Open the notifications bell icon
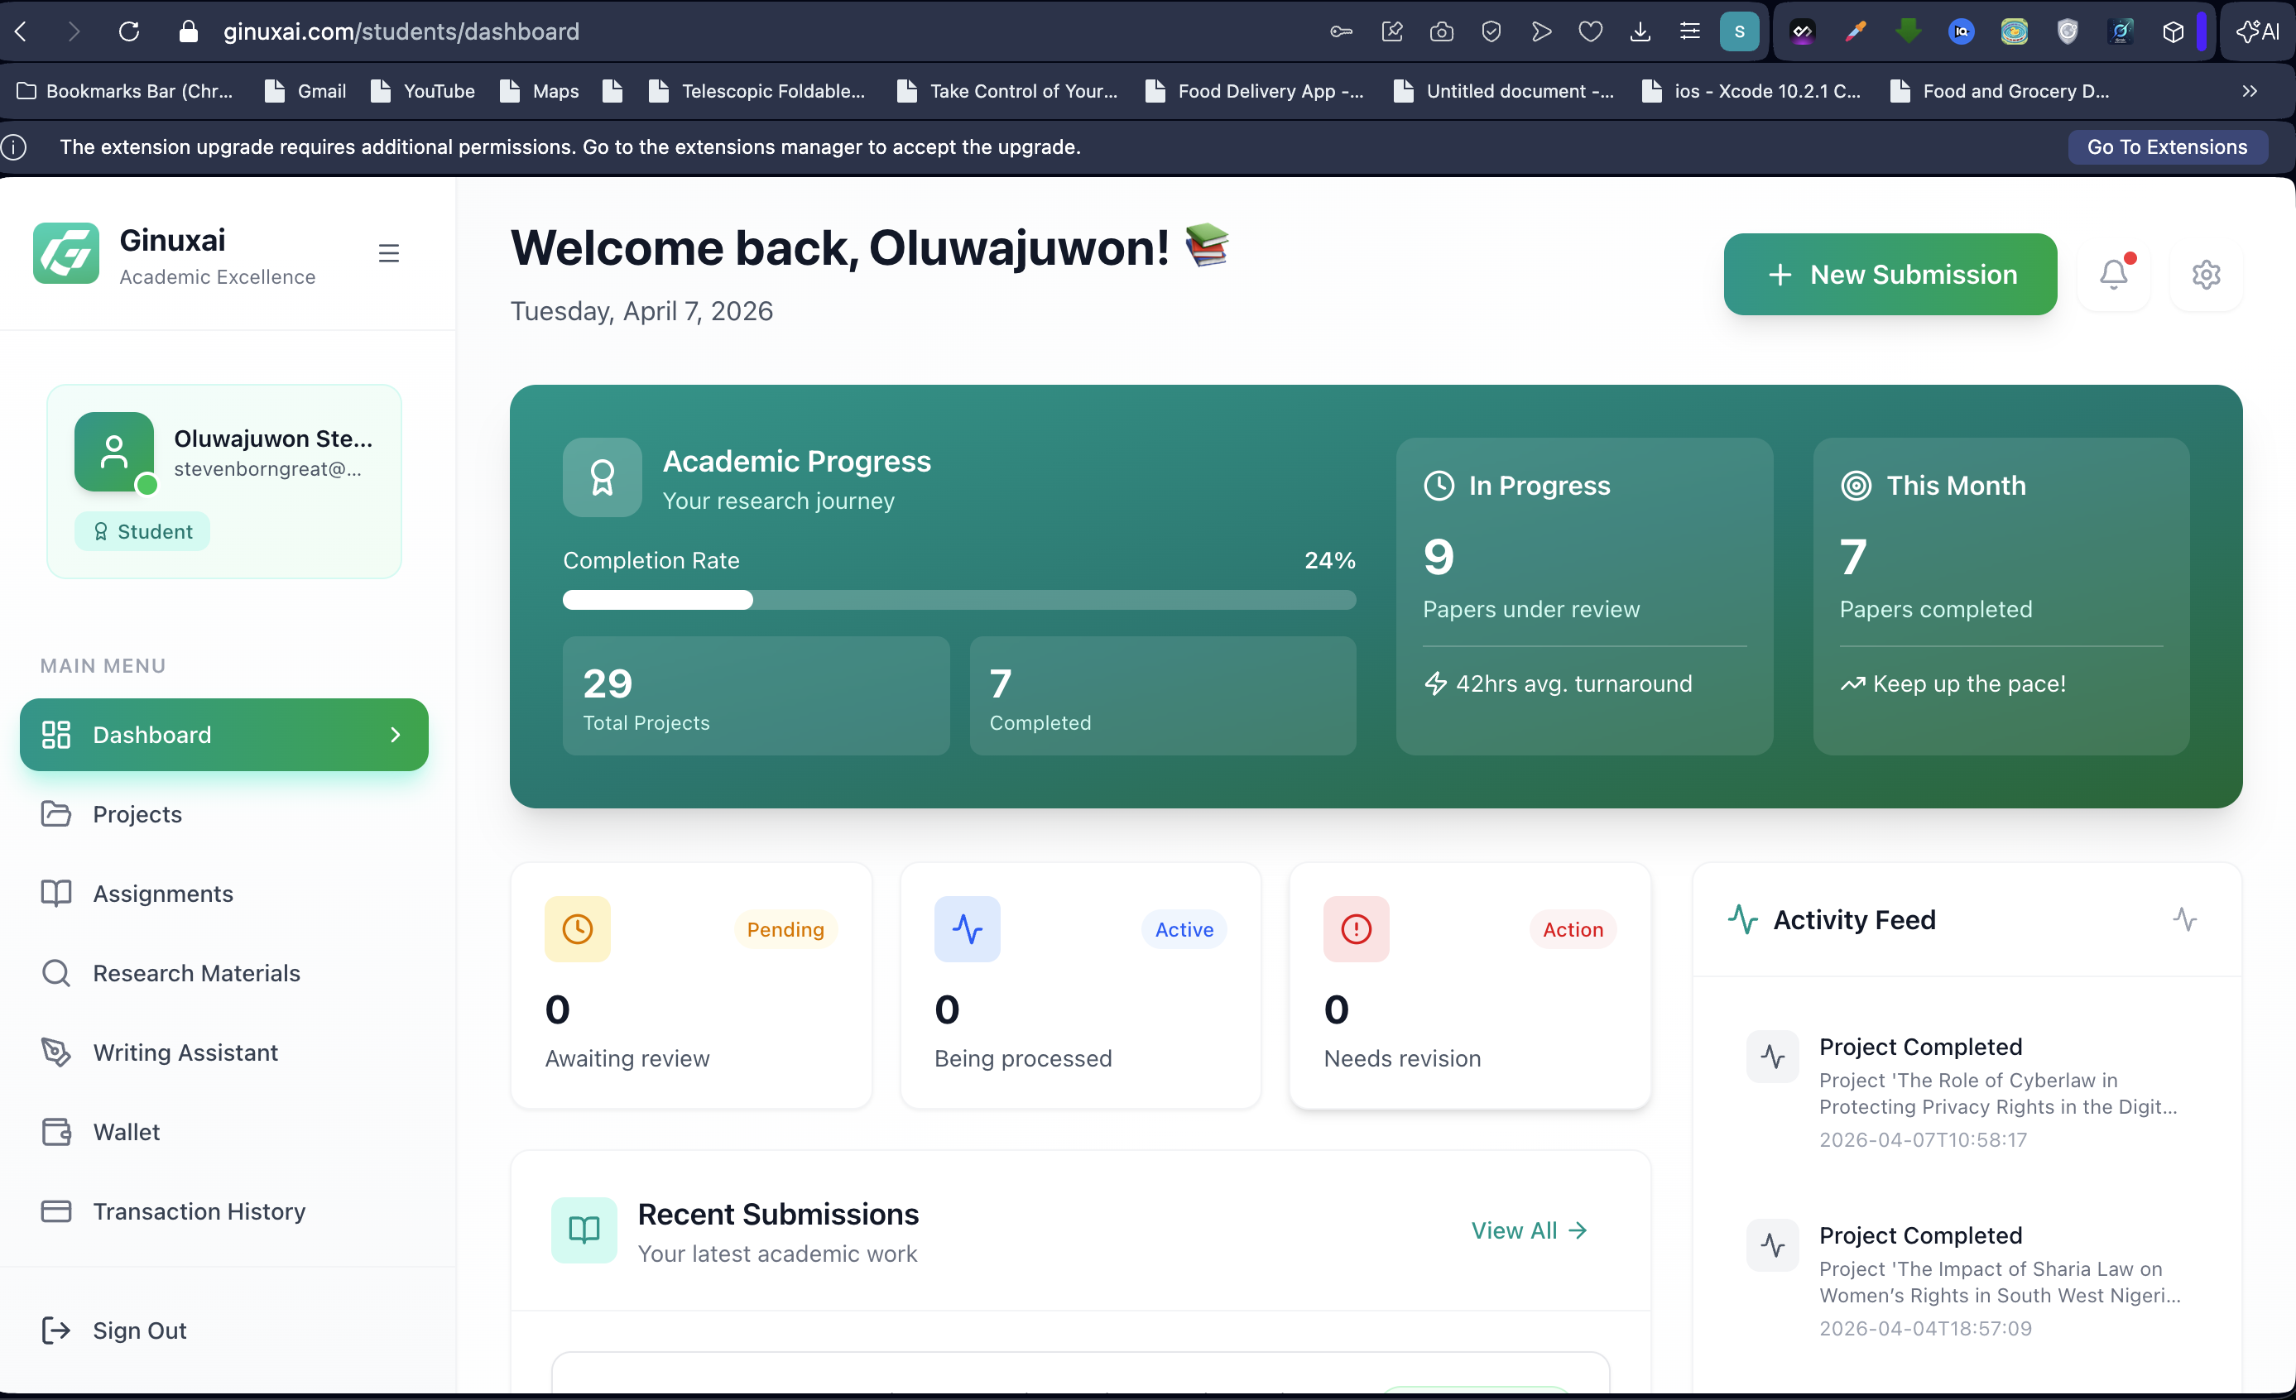 [x=2113, y=275]
